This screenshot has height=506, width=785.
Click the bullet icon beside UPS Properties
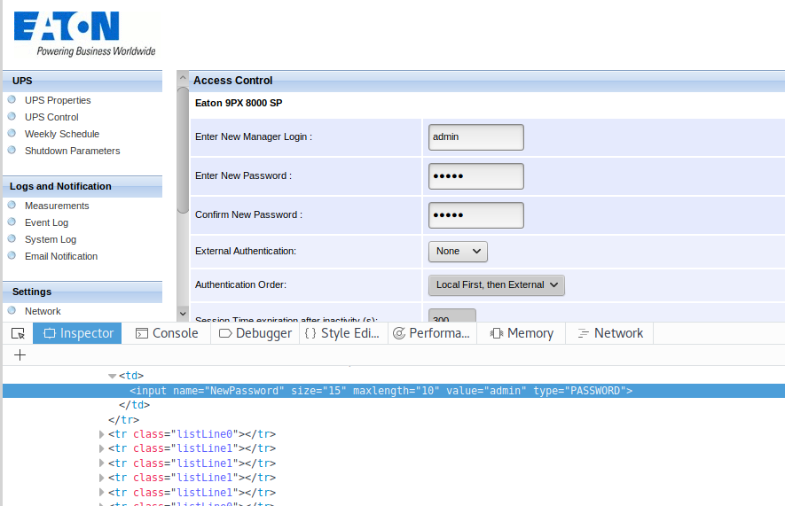coord(12,99)
